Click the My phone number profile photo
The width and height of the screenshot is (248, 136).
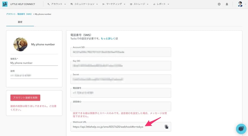click(21, 44)
